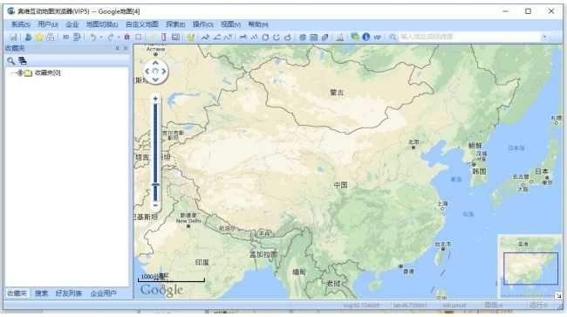
Task: Select the circle drawing tool icon
Action: (x=265, y=37)
